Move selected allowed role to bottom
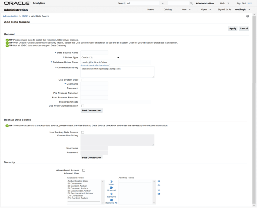This screenshot has width=257, height=208. [x=159, y=194]
